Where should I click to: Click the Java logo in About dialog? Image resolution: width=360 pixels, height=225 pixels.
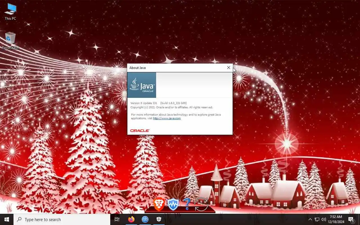142,85
